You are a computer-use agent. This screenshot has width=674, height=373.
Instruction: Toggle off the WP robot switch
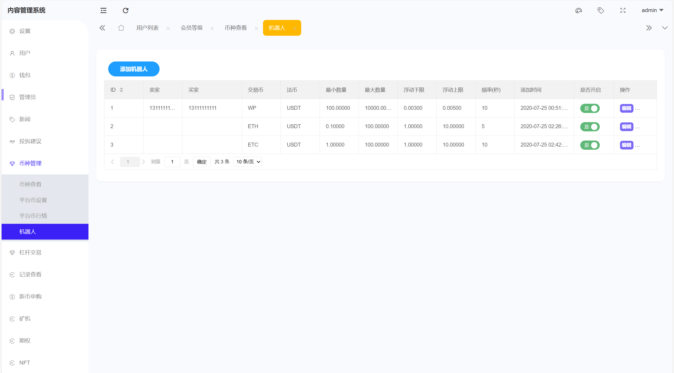click(590, 108)
